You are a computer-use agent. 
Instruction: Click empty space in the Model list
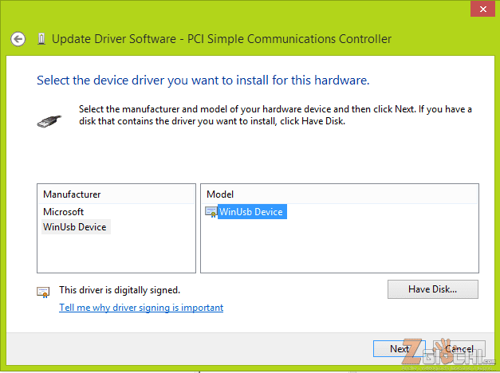(339, 247)
